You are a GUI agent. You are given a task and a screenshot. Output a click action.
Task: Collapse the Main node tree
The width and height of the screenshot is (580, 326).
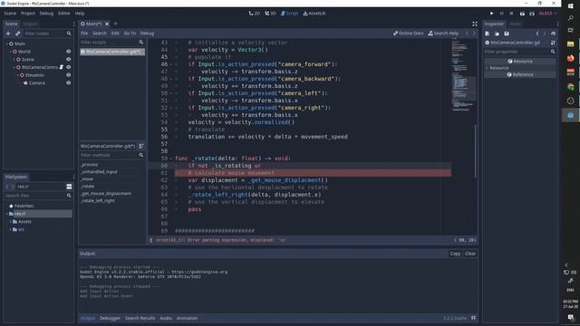6,43
